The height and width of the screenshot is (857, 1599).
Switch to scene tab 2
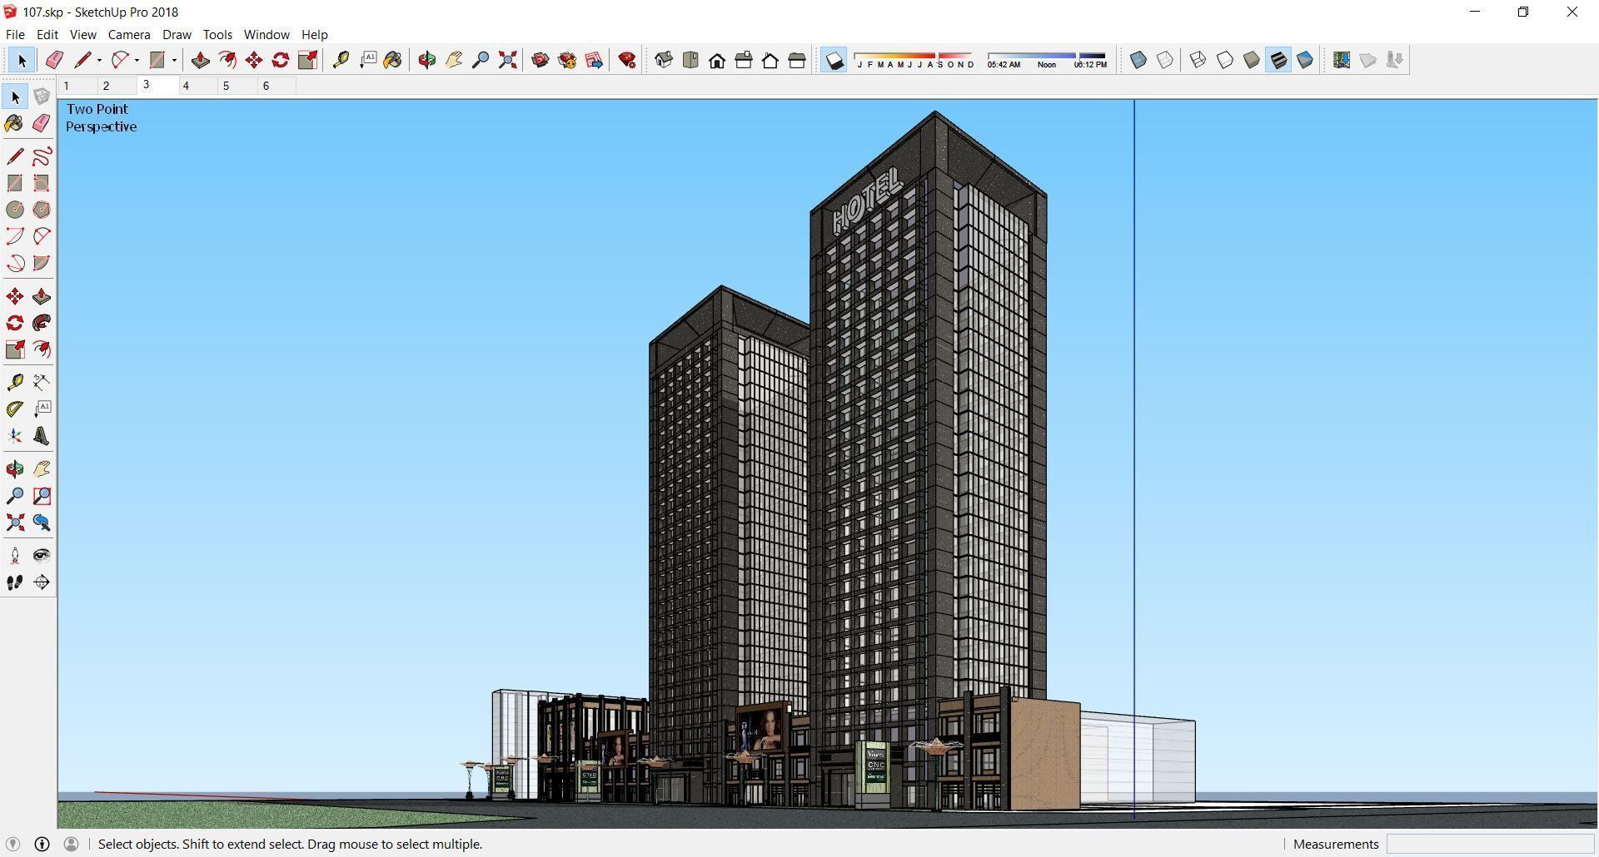click(117, 86)
